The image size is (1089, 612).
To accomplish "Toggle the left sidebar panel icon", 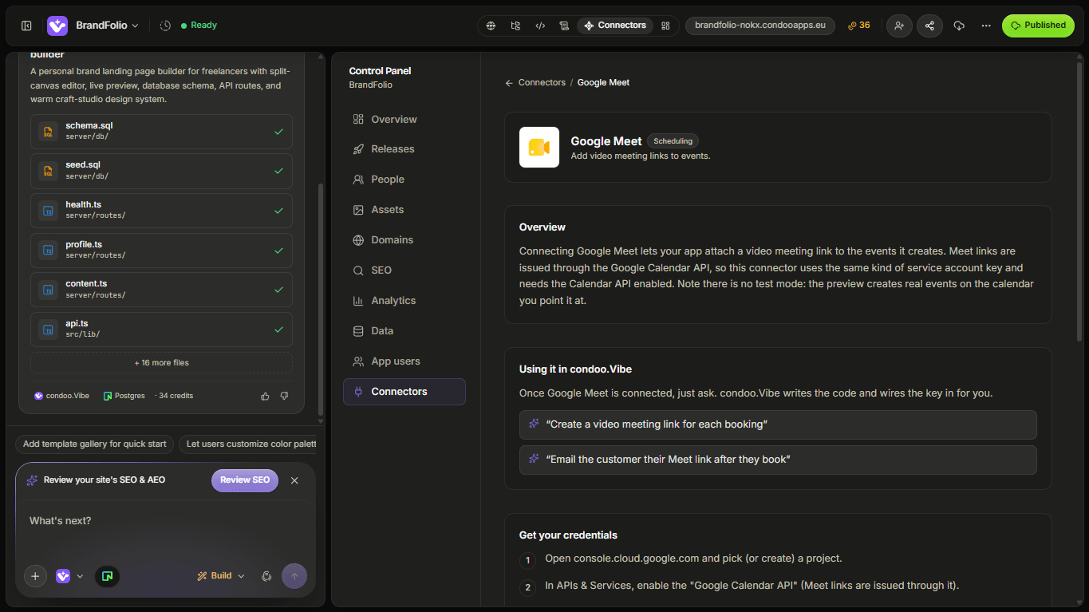I will point(26,26).
